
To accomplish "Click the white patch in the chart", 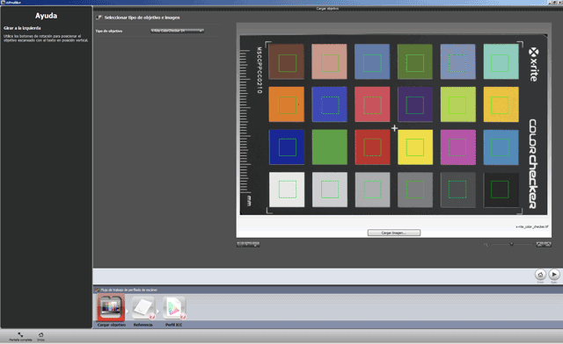I will pos(287,190).
